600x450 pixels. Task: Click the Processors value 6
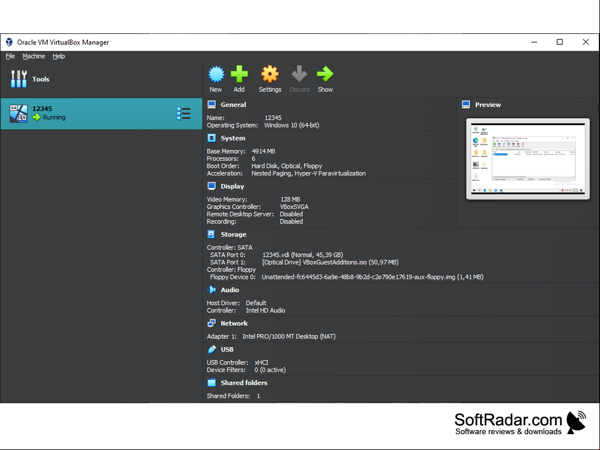click(253, 159)
